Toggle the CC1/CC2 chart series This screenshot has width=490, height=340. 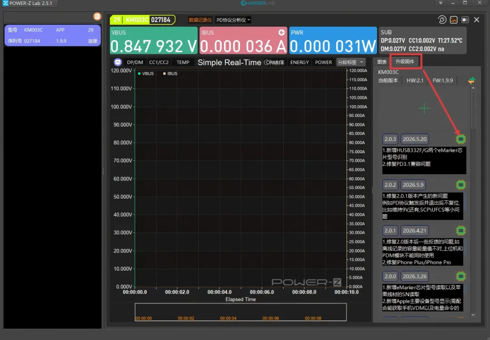coord(159,63)
